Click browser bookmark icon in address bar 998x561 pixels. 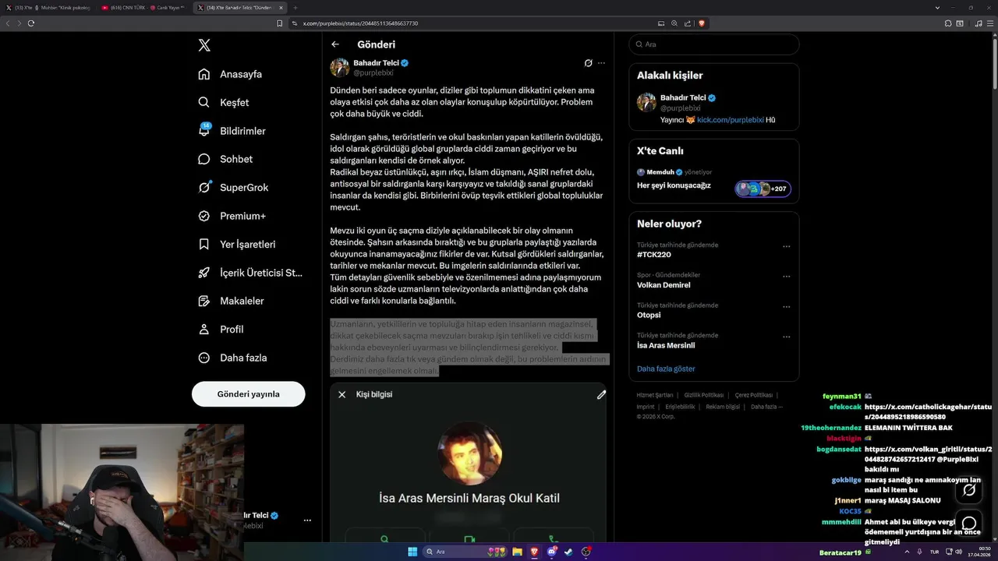tap(280, 23)
